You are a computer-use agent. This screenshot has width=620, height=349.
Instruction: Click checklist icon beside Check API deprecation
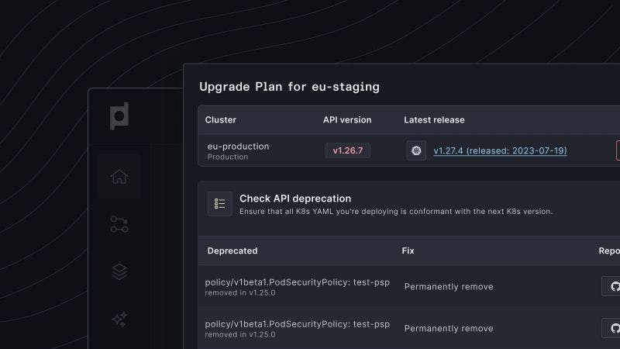pyautogui.click(x=220, y=203)
